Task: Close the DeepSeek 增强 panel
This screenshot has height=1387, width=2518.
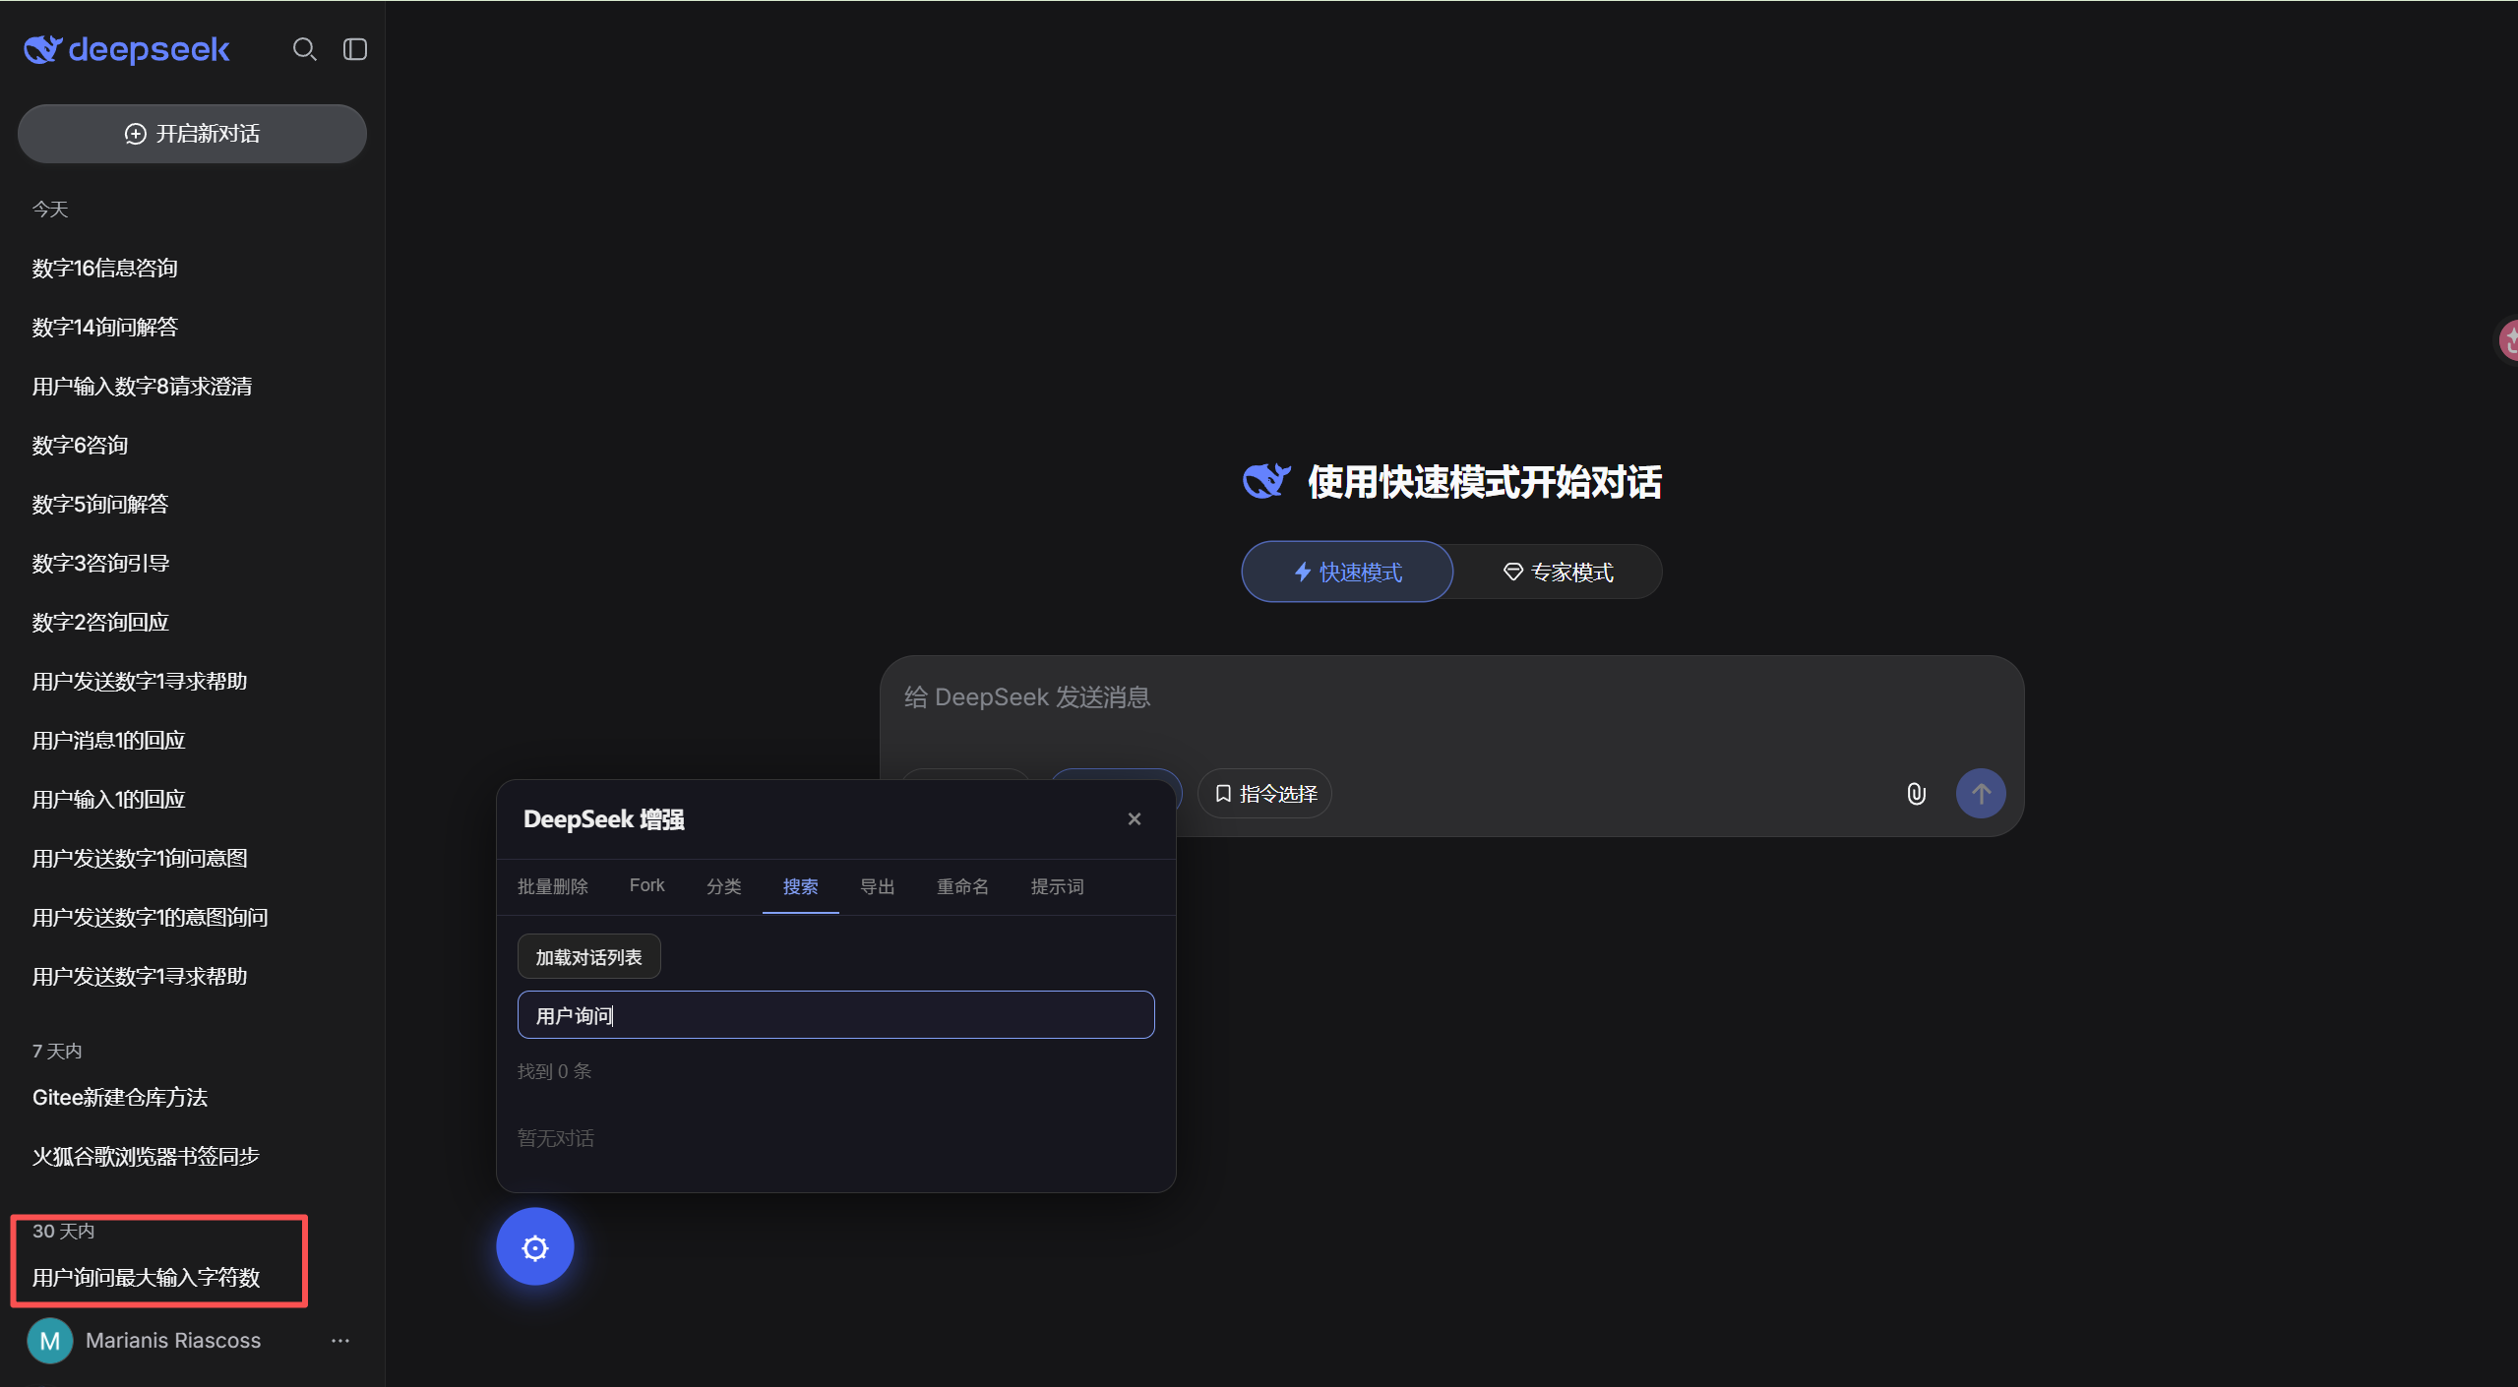Action: [x=1135, y=819]
